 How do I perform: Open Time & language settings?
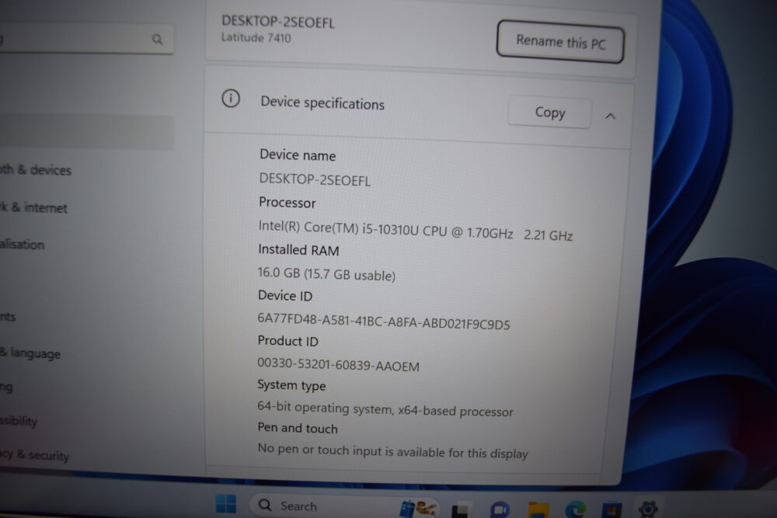30,353
